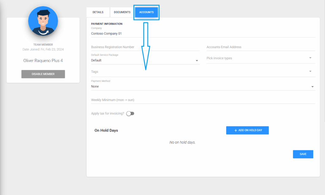Image resolution: width=325 pixels, height=195 pixels.
Task: Open the Documents tab
Action: tap(122, 12)
